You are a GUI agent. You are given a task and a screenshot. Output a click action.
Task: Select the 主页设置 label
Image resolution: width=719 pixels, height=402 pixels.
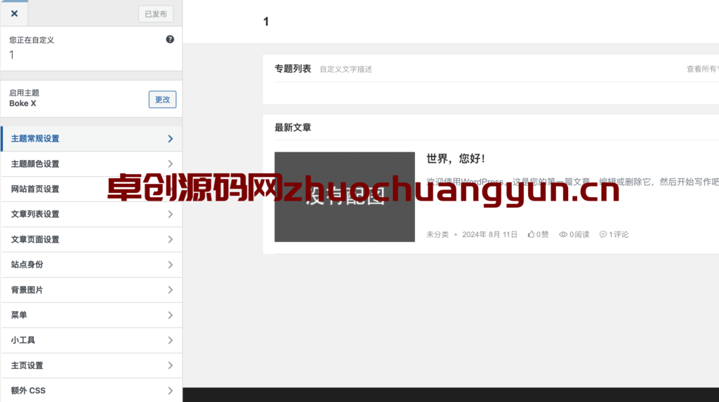click(x=27, y=366)
